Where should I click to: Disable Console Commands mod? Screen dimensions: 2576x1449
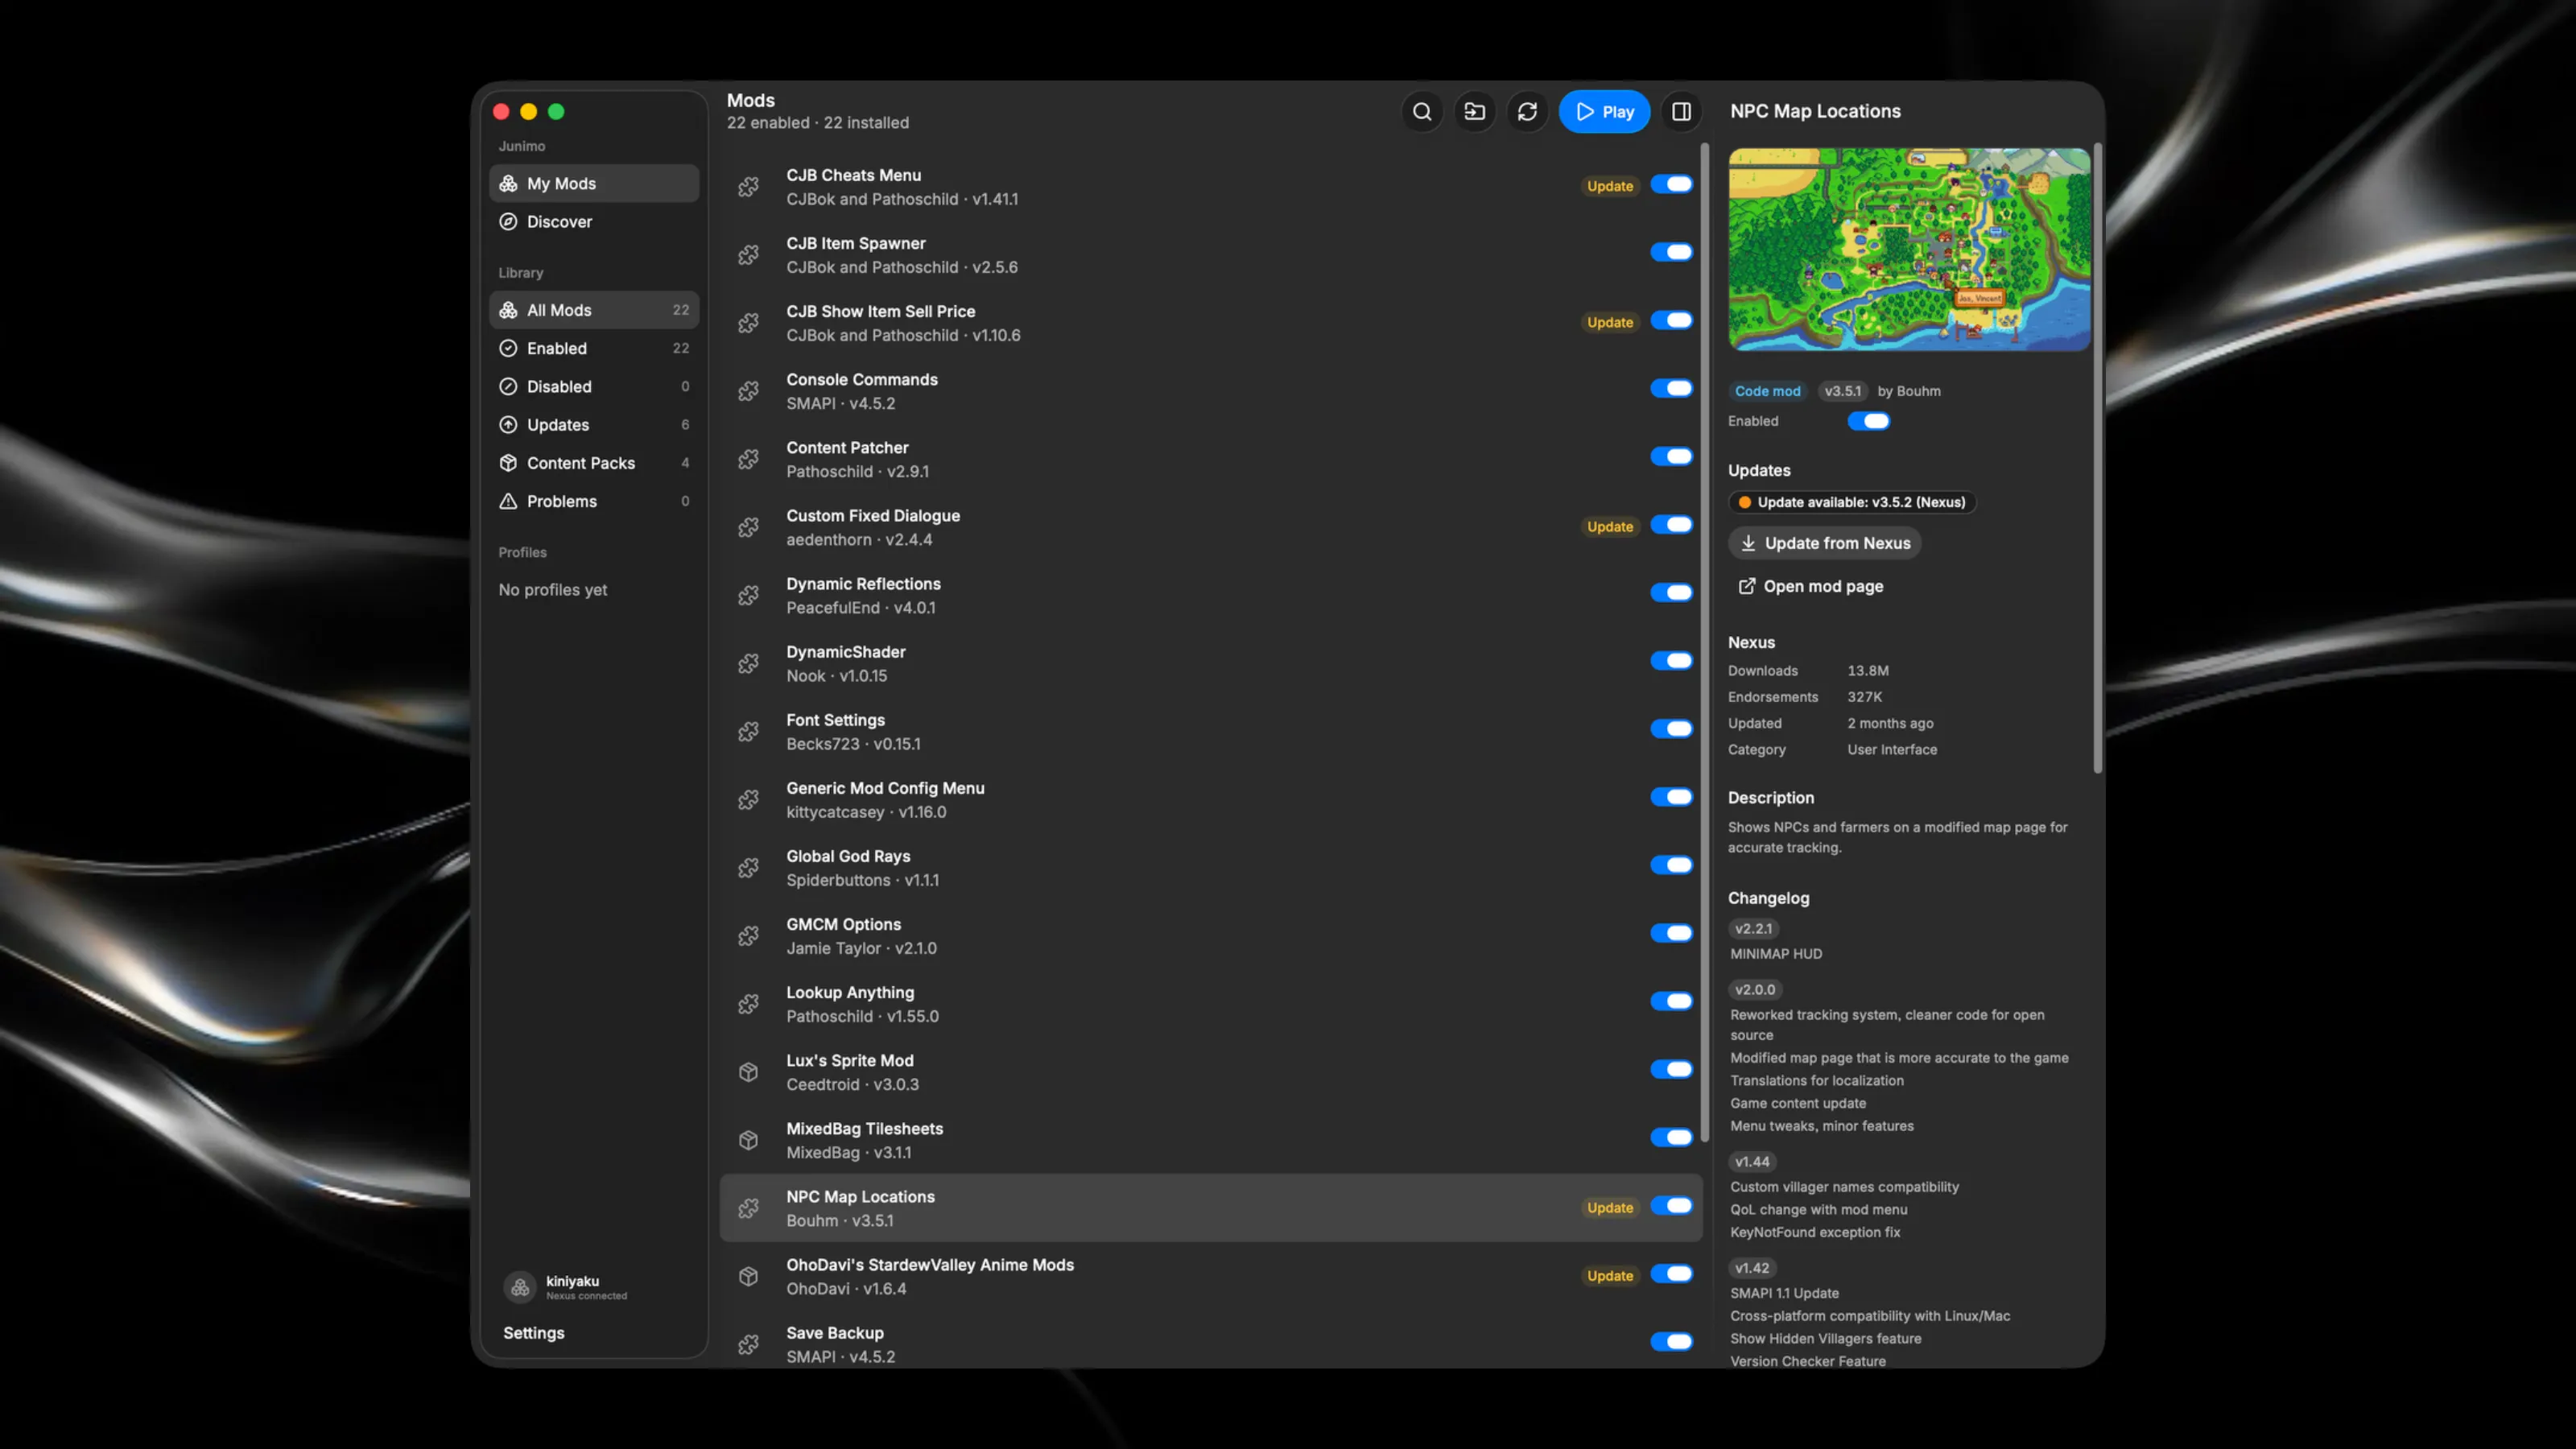tap(1671, 388)
